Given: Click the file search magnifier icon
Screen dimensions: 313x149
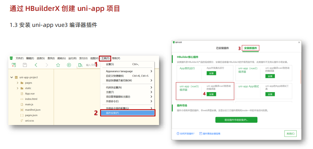Looking at the screenshot, I should [80, 65].
